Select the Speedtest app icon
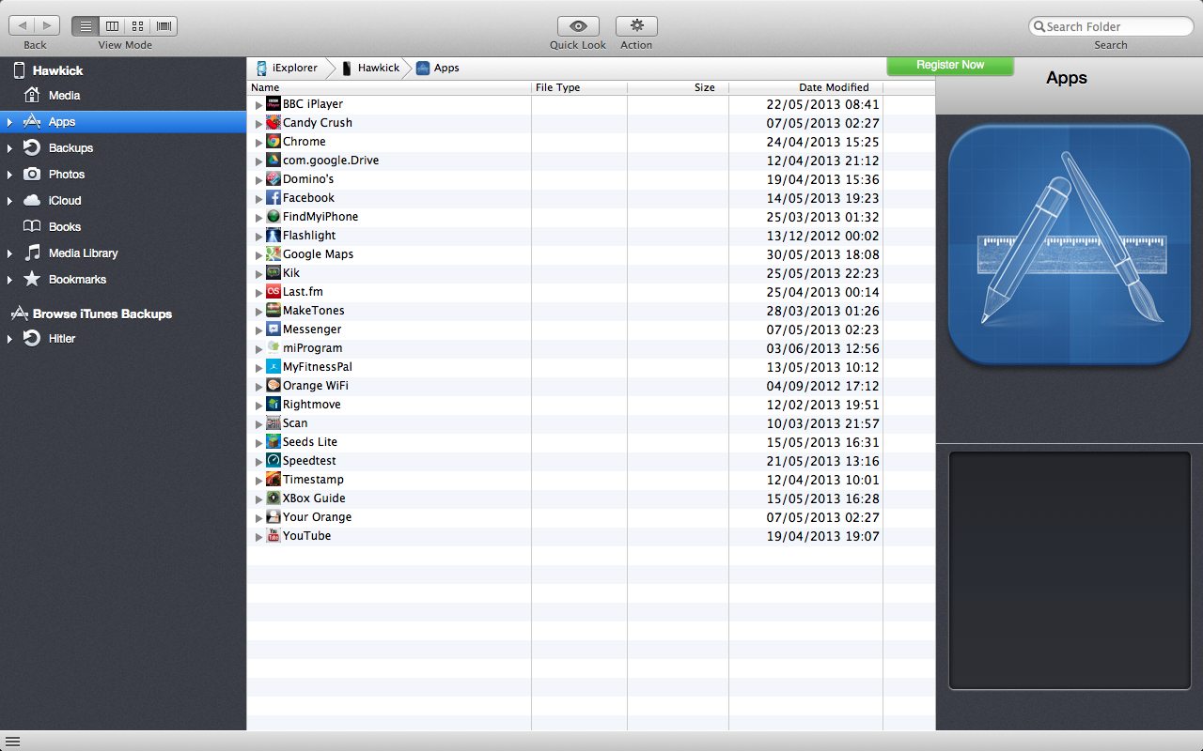 (x=273, y=461)
